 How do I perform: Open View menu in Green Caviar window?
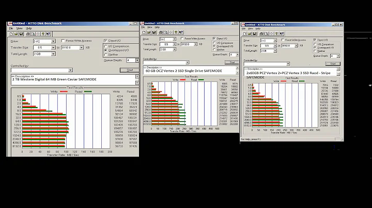tap(20, 28)
